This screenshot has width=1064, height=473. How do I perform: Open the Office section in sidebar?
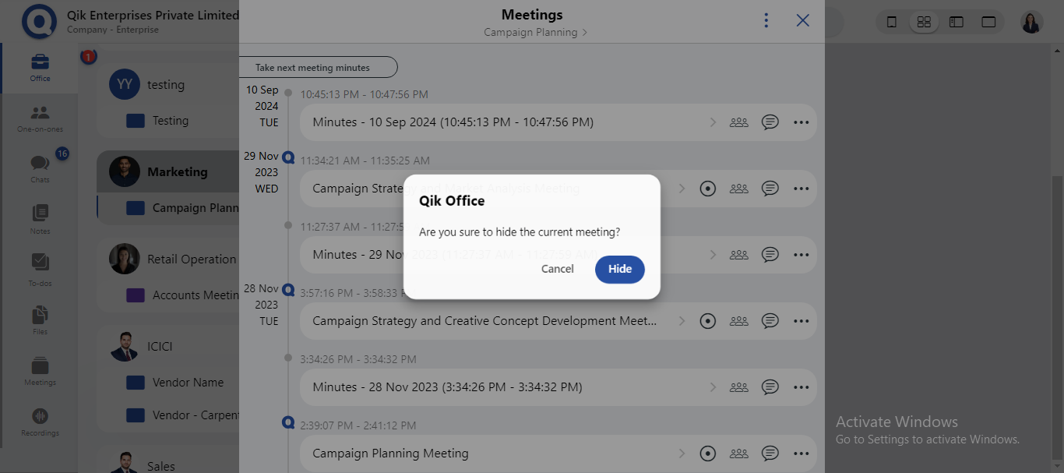click(x=40, y=67)
